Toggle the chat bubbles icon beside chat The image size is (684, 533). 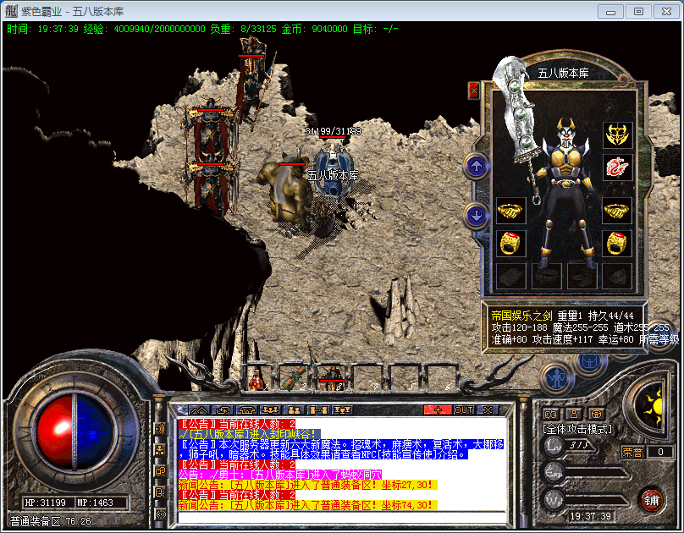tap(160, 471)
